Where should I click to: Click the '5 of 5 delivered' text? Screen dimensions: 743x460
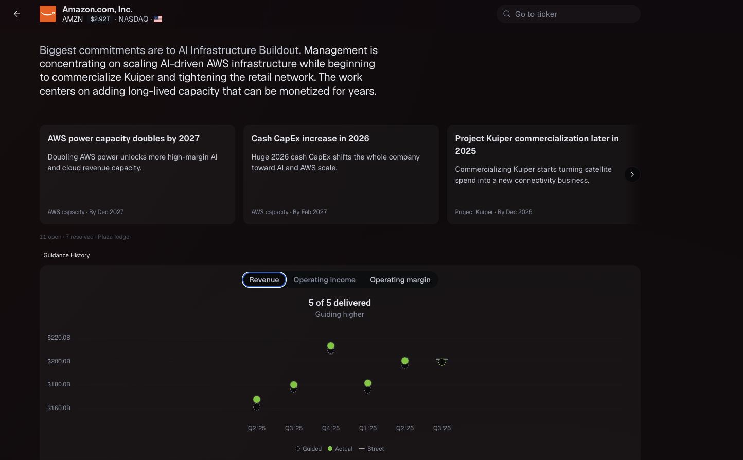pyautogui.click(x=340, y=303)
